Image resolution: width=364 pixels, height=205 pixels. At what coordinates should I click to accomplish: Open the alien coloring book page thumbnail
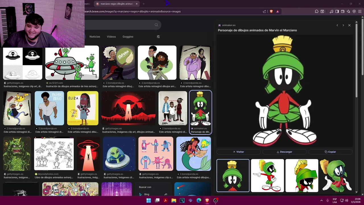(54, 154)
